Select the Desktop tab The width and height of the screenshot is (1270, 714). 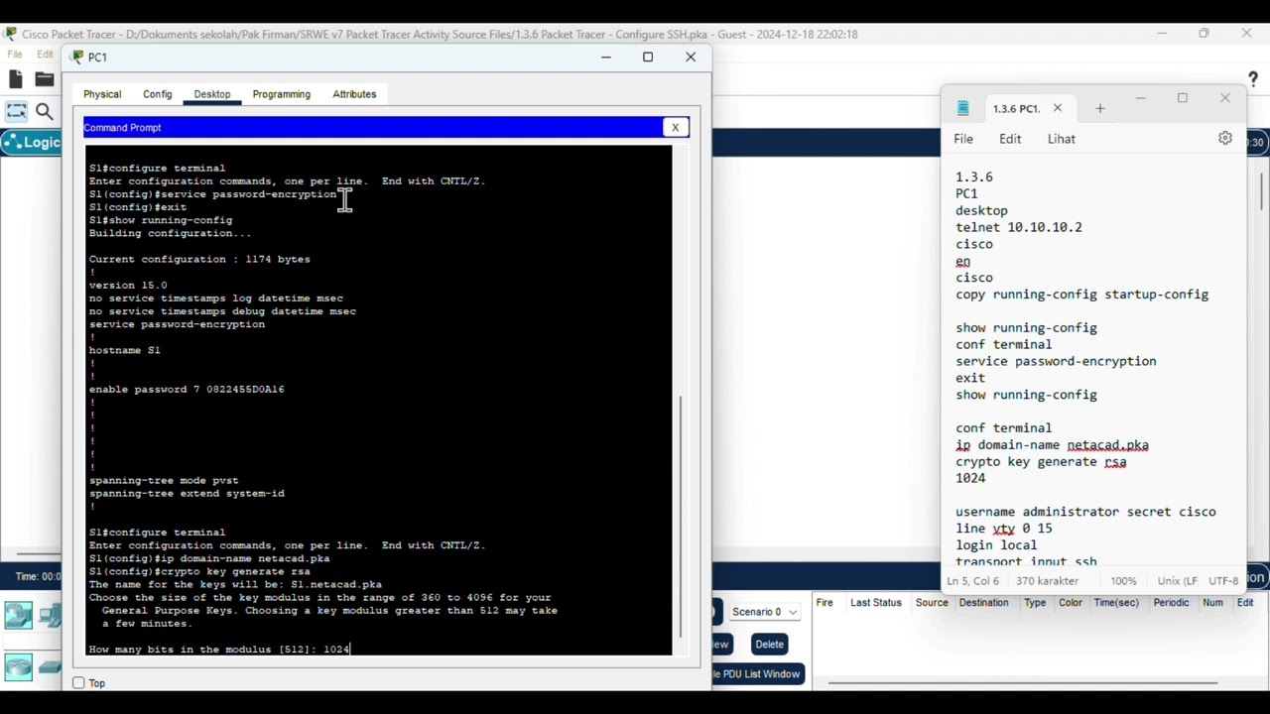click(212, 94)
